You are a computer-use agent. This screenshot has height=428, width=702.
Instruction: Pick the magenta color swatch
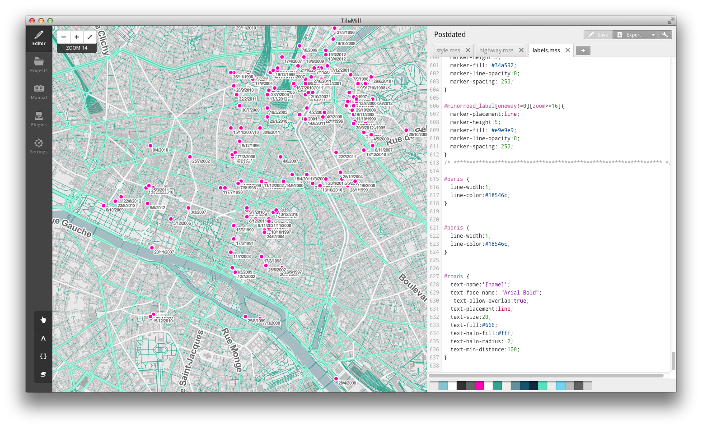[x=479, y=386]
